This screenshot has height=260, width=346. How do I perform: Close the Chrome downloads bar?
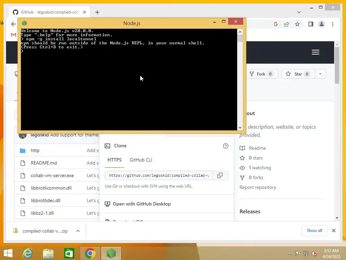pos(333,231)
